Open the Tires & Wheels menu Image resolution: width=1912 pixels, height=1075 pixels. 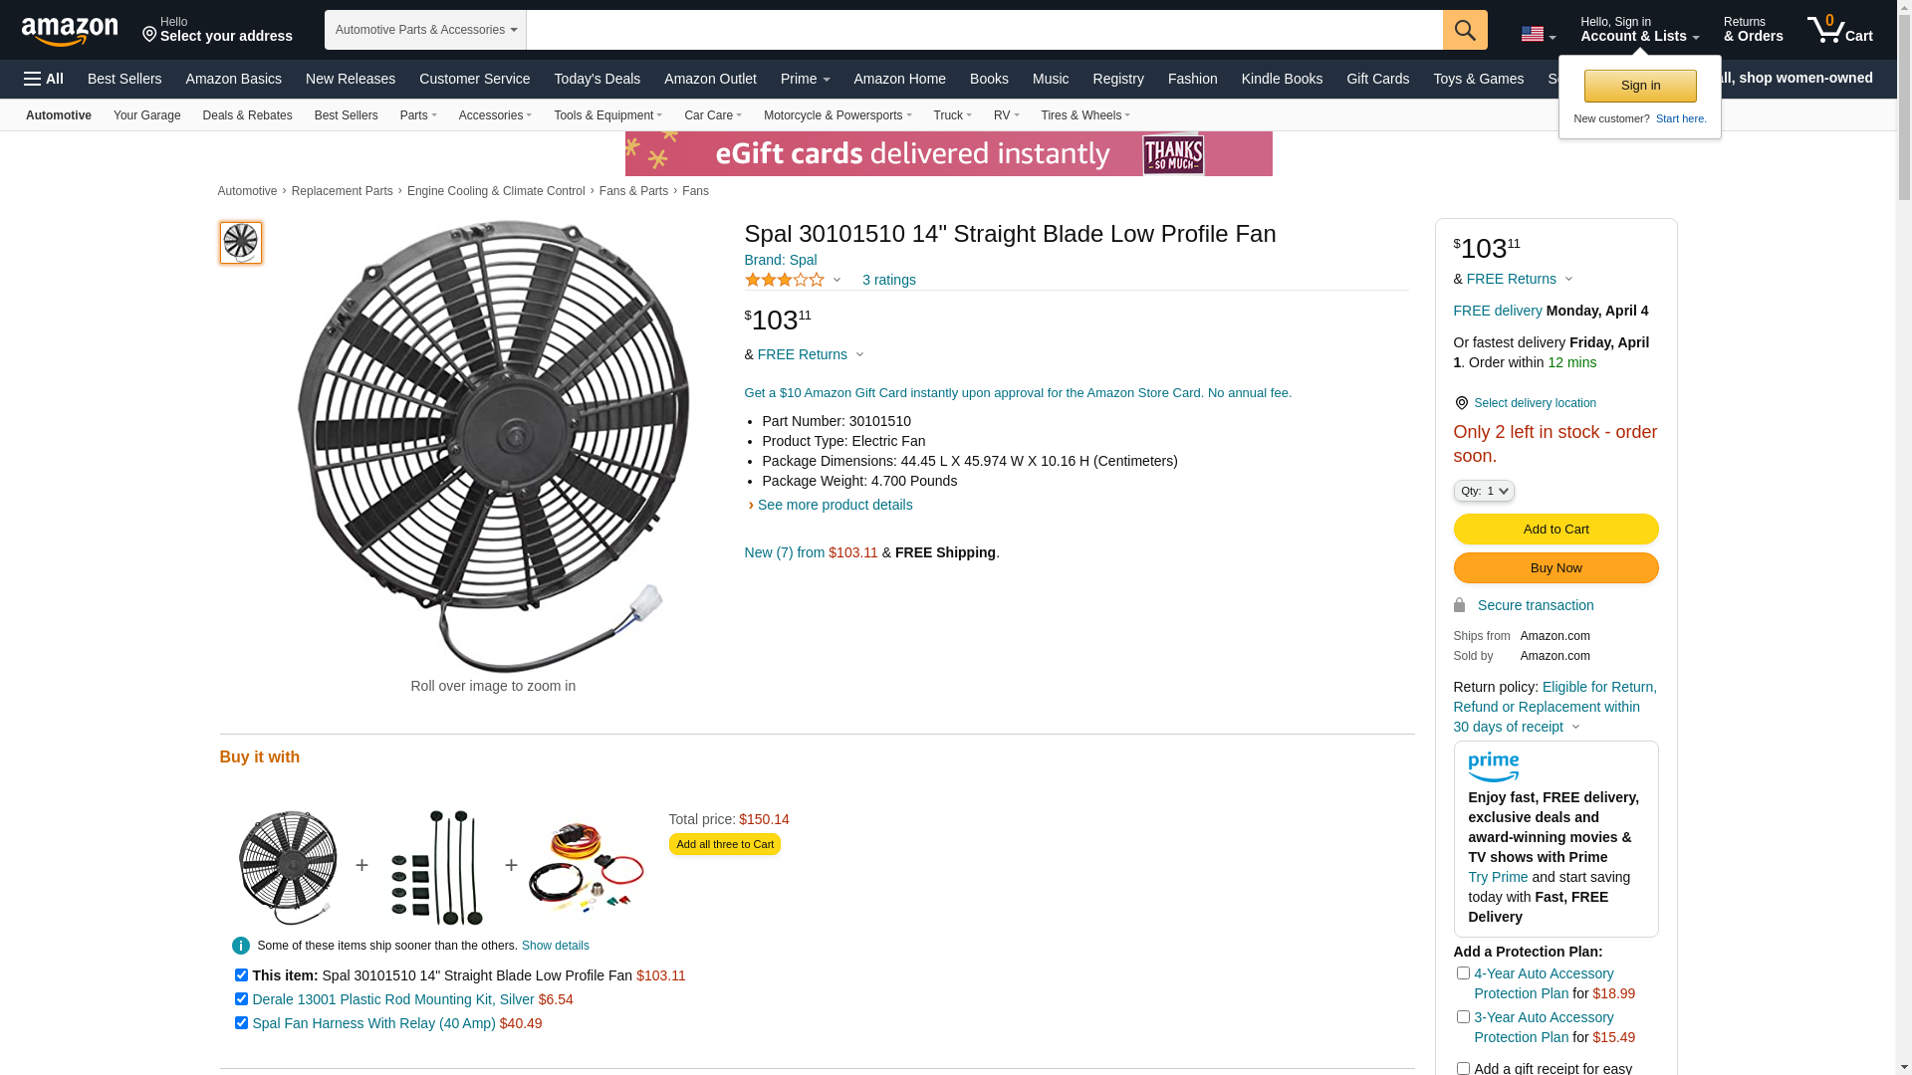tap(1084, 115)
